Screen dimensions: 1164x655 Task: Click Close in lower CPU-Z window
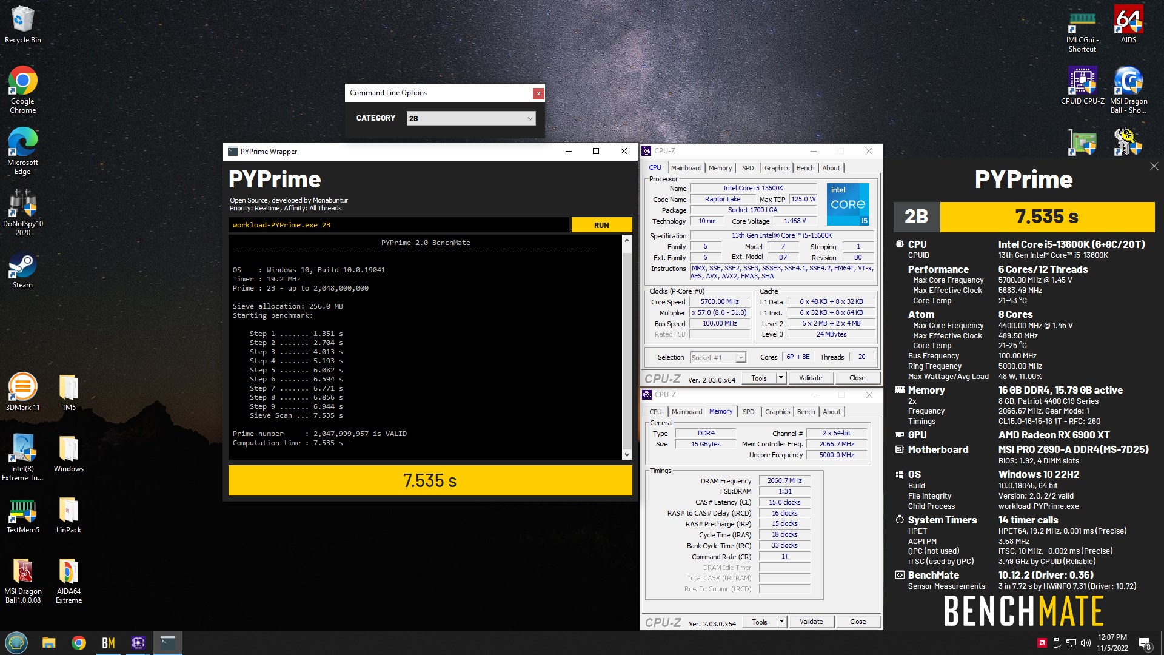pos(858,622)
